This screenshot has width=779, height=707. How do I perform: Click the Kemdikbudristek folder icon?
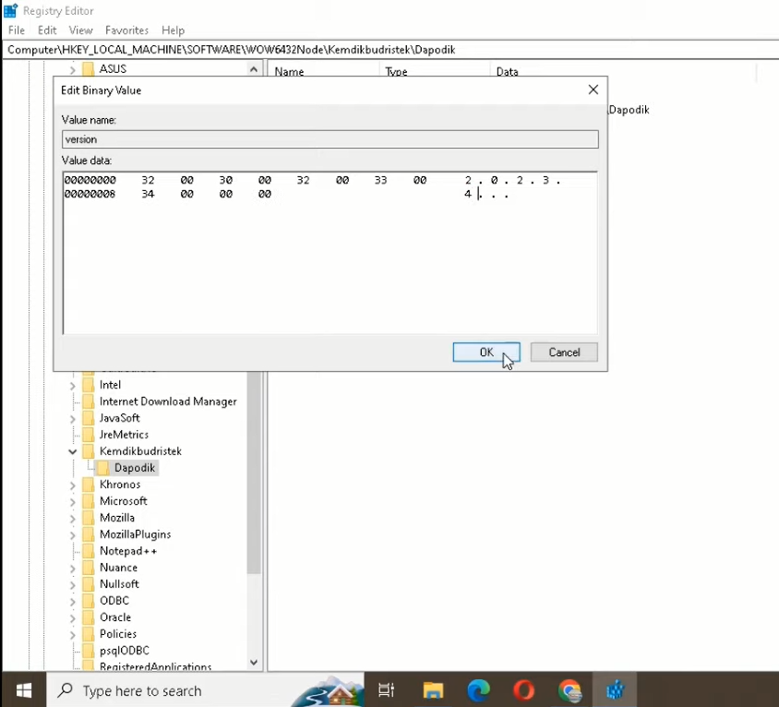pyautogui.click(x=89, y=451)
